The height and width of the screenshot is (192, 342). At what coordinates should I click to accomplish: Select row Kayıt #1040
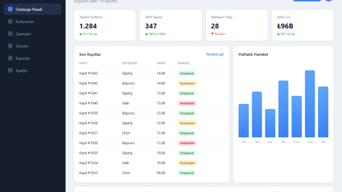pyautogui.click(x=151, y=103)
